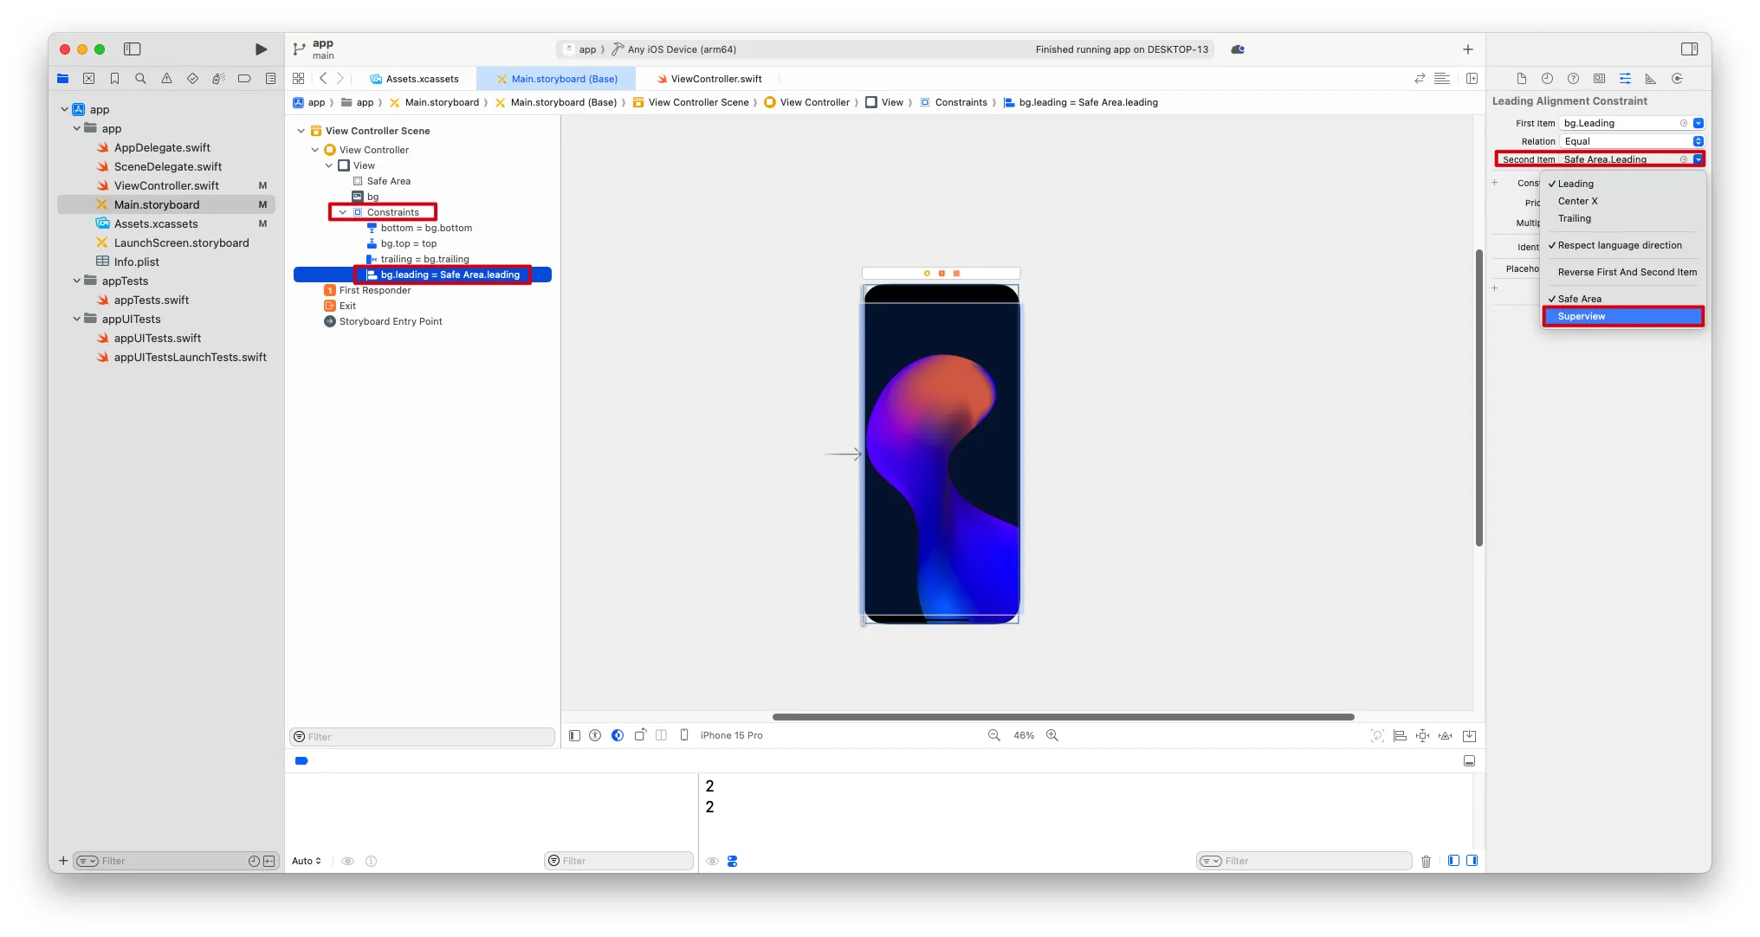Collapse the appUITests folder

77,319
